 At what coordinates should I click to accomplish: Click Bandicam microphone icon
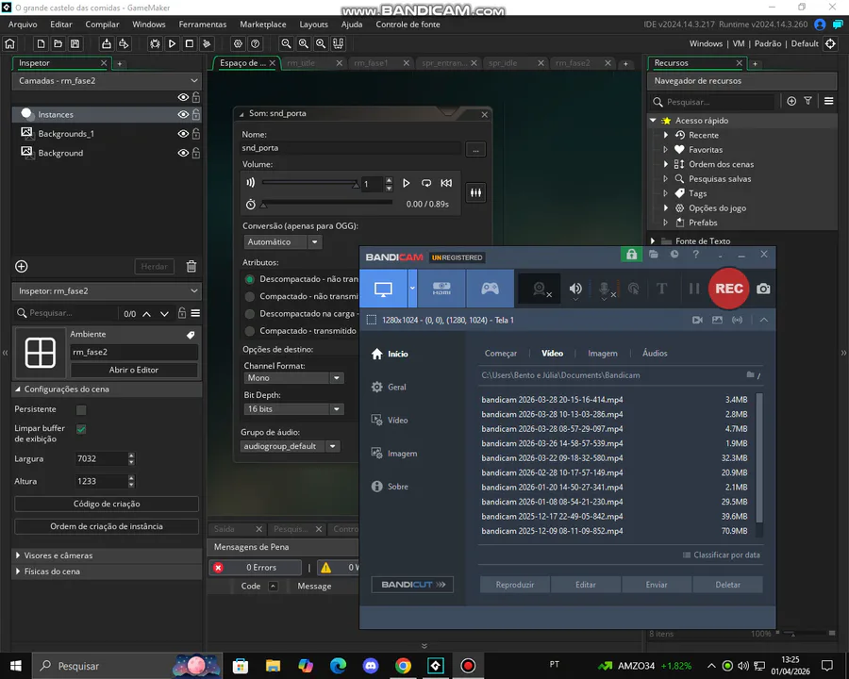point(605,289)
